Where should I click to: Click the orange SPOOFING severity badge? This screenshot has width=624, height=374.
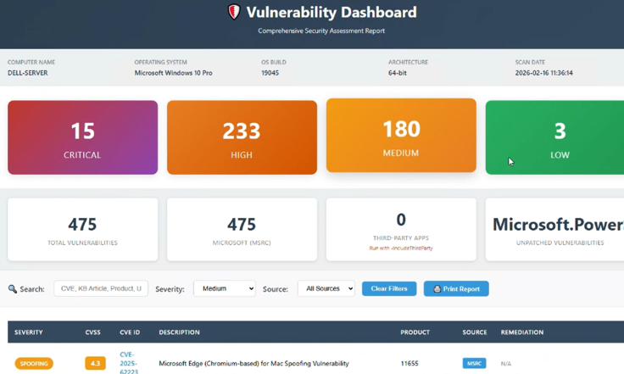click(34, 363)
